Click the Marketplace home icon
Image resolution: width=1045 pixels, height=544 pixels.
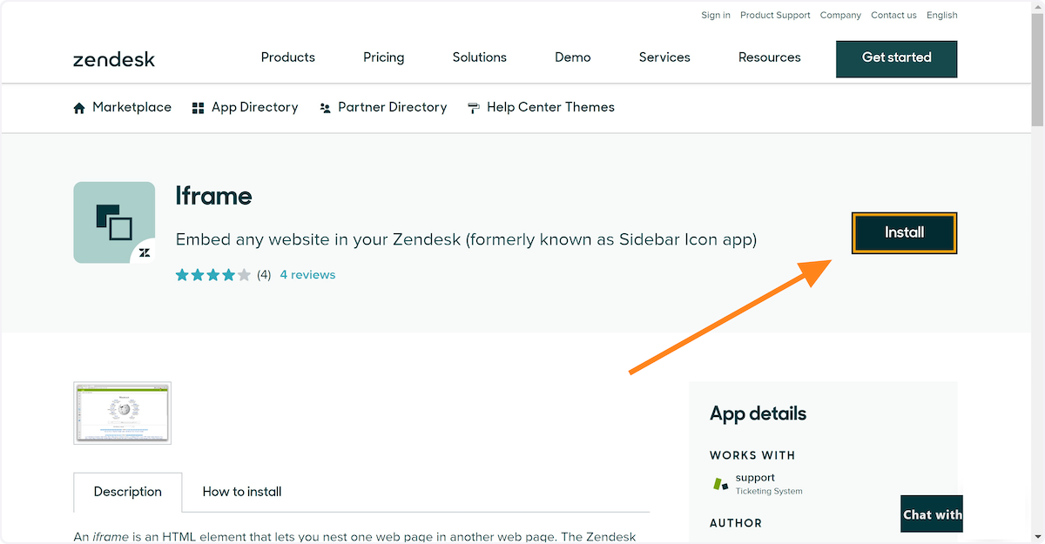tap(79, 108)
